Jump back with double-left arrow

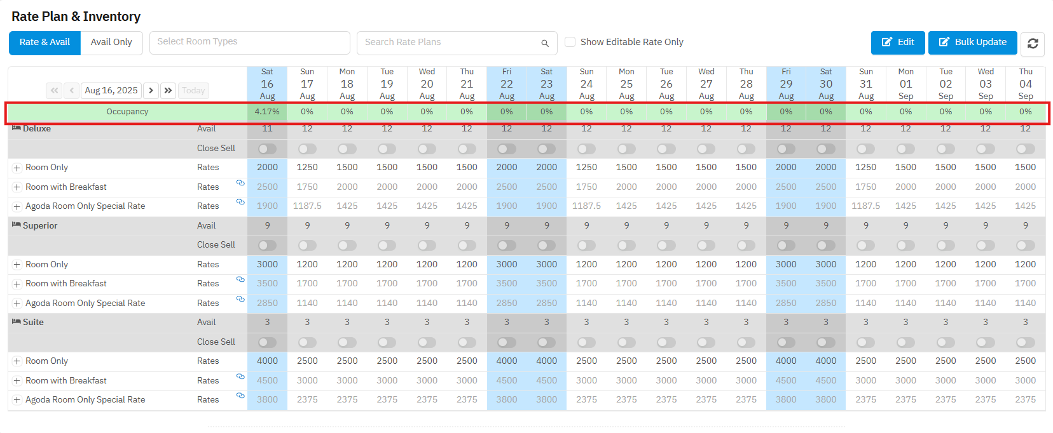coord(55,91)
